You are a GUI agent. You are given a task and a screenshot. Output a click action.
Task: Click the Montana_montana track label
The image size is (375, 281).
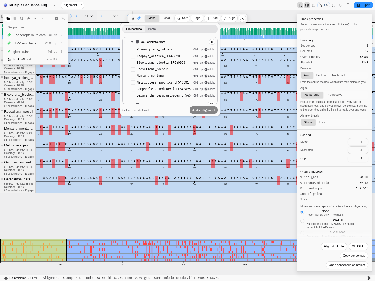click(18, 129)
